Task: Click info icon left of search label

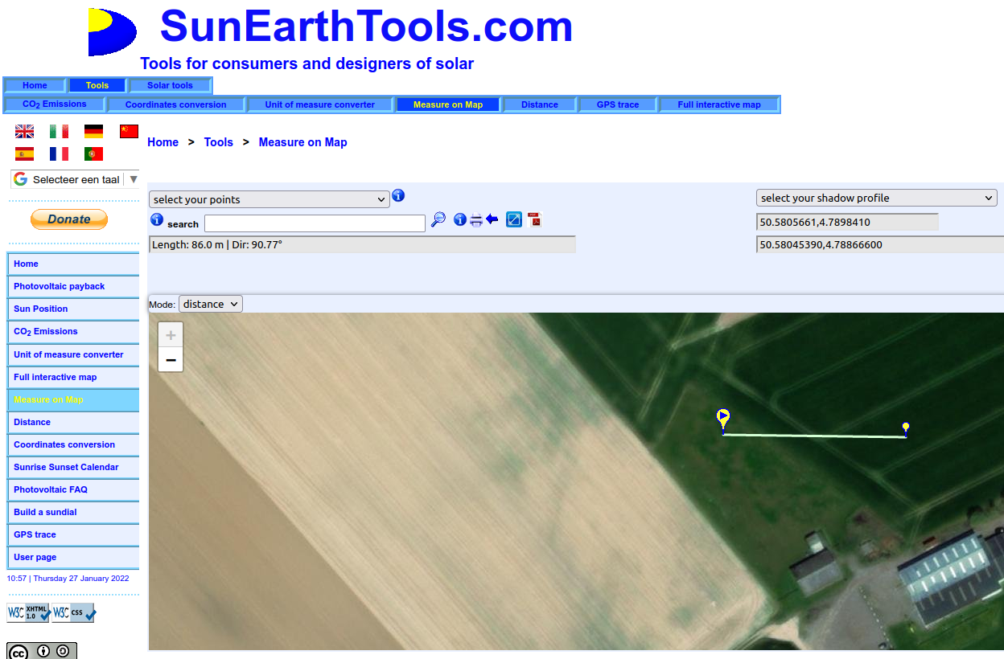Action: point(157,220)
